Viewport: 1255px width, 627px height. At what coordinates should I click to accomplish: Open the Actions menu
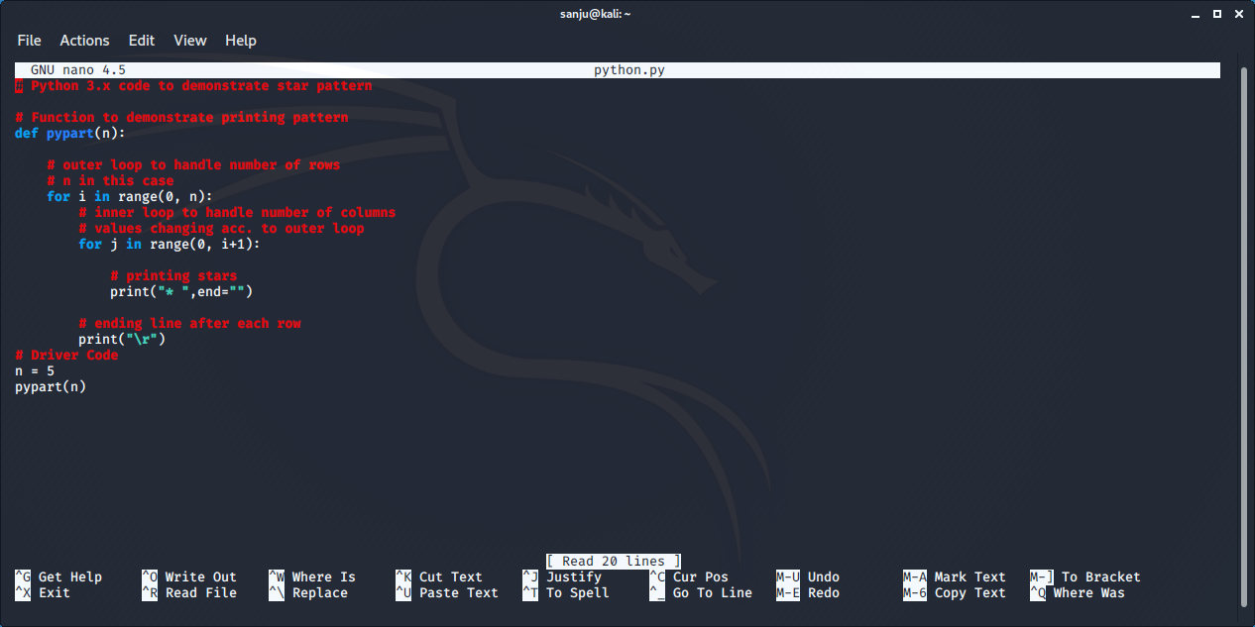pos(84,41)
